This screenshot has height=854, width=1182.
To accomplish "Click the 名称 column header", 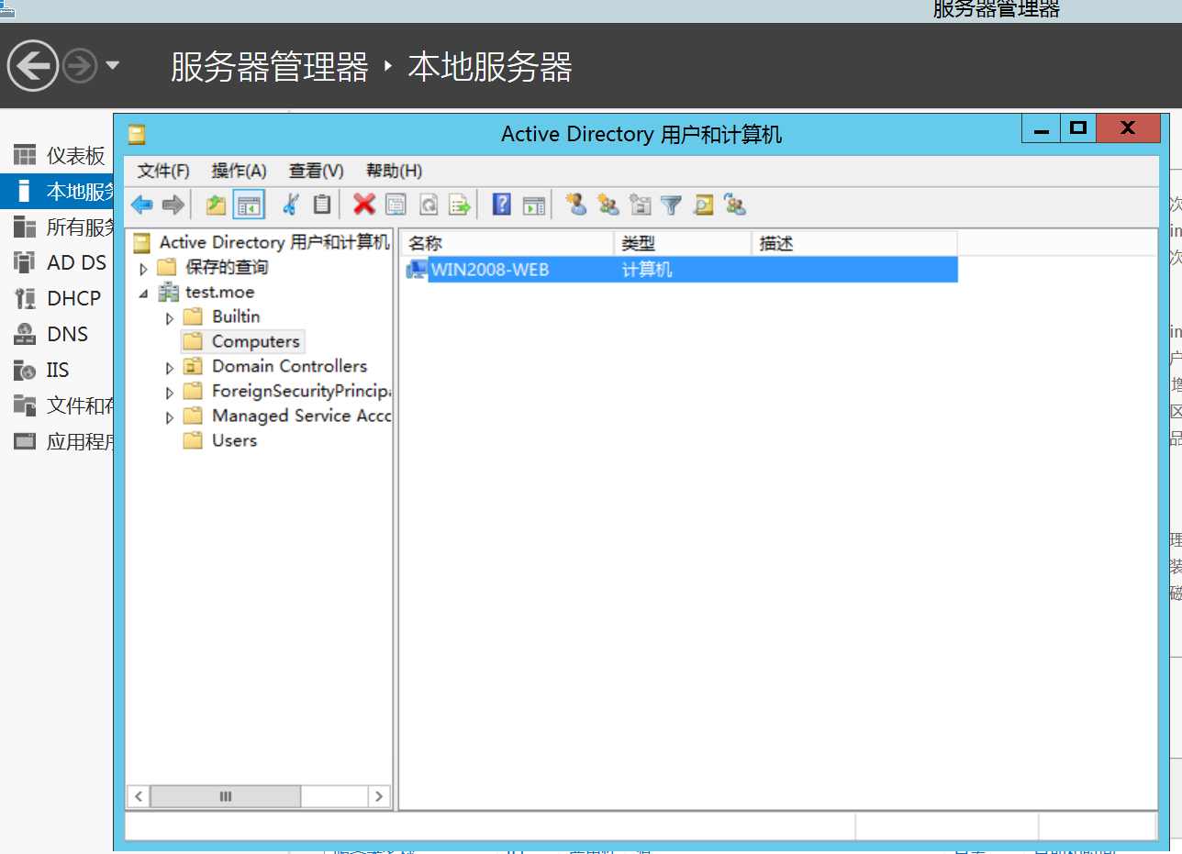I will [x=507, y=243].
